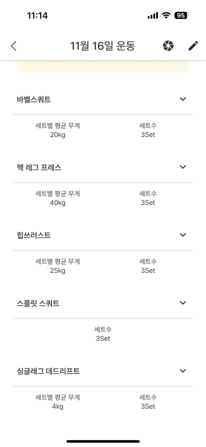Expand the 스플릿 스쿼트 chevron
The height and width of the screenshot is (447, 206).
[x=183, y=303]
